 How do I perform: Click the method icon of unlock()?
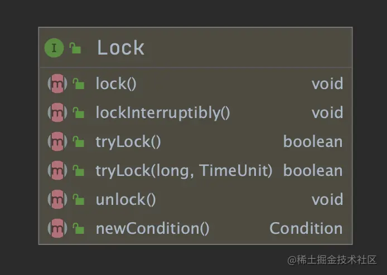pos(57,199)
